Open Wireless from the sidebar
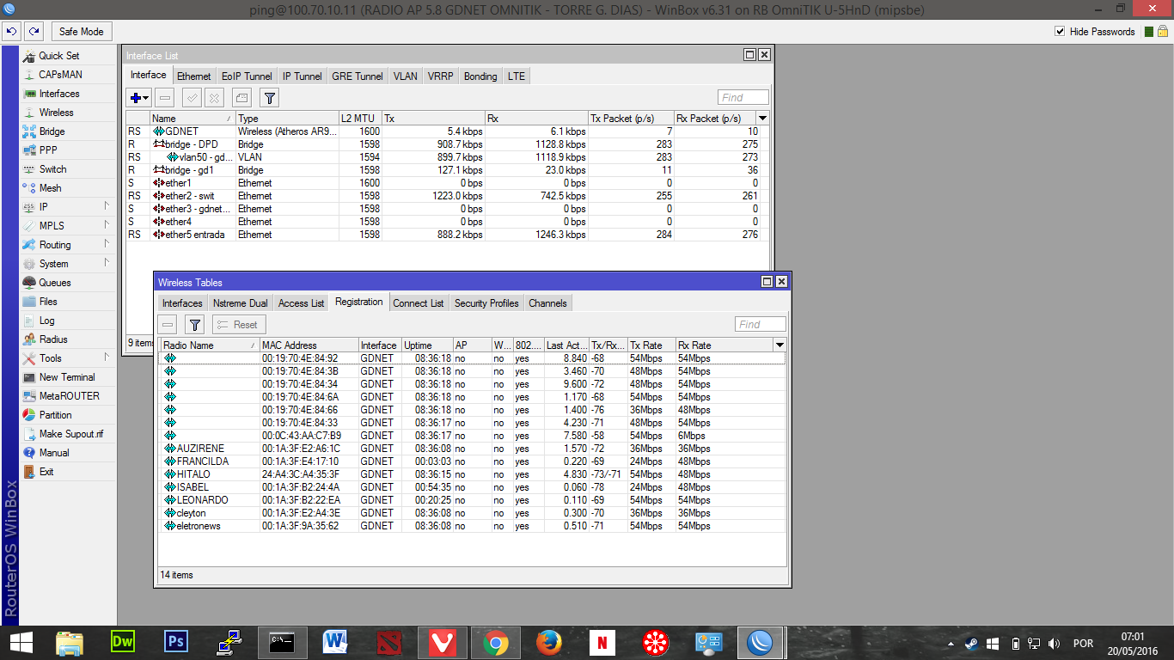This screenshot has width=1174, height=660. [x=56, y=113]
